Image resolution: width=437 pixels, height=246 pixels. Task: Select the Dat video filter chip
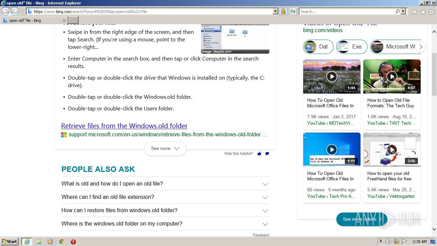coord(318,47)
